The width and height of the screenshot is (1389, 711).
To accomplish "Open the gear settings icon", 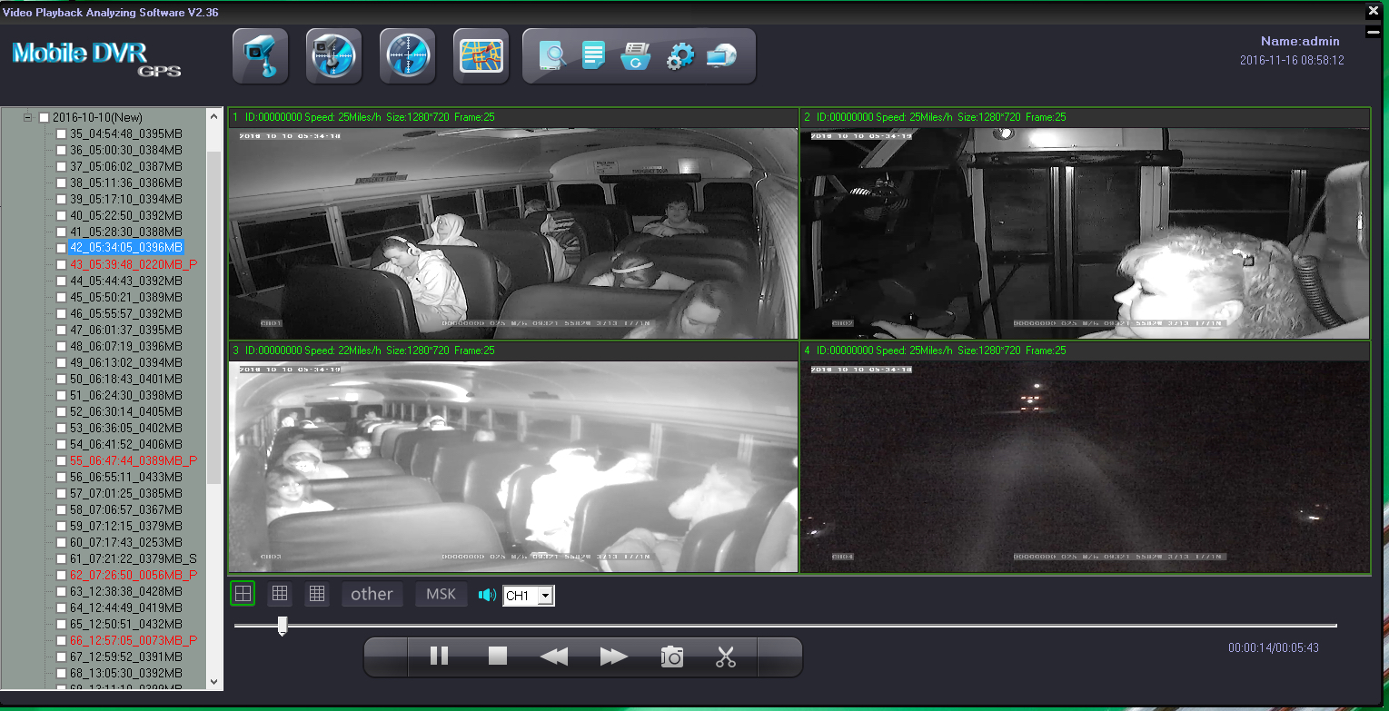I will point(680,56).
